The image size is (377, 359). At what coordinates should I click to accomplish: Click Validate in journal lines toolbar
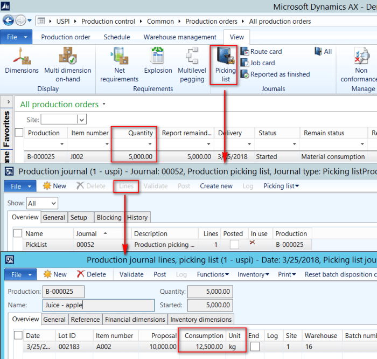[131, 274]
